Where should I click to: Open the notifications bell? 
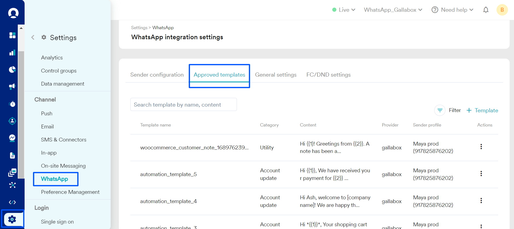pos(486,10)
